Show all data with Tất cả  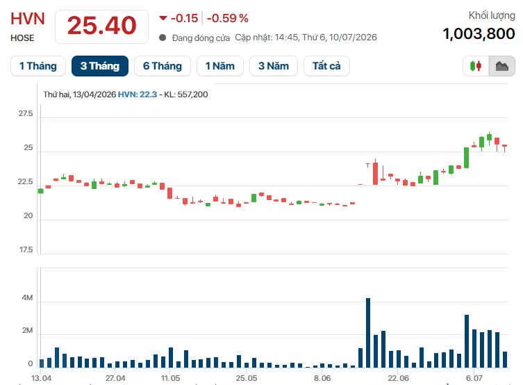pyautogui.click(x=326, y=66)
